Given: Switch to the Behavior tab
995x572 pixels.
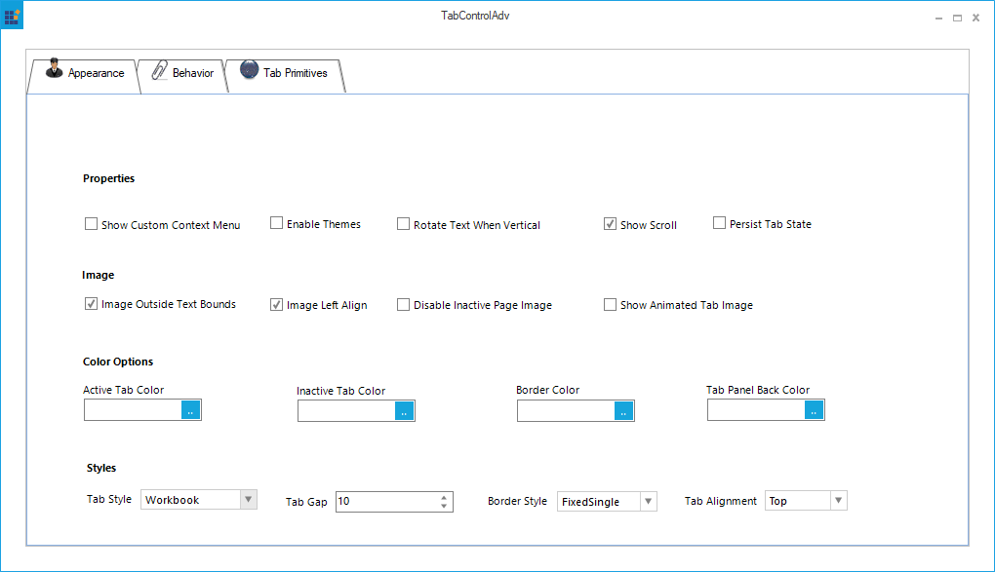Looking at the screenshot, I should 192,72.
